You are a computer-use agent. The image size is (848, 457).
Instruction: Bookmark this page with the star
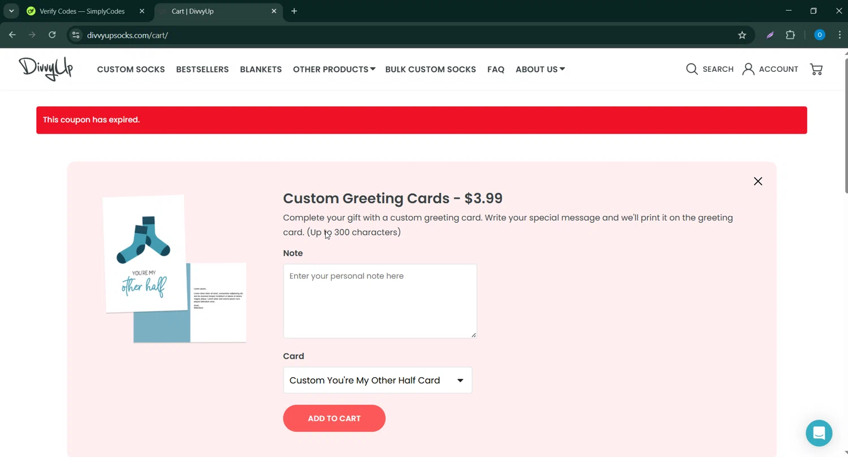click(x=742, y=35)
